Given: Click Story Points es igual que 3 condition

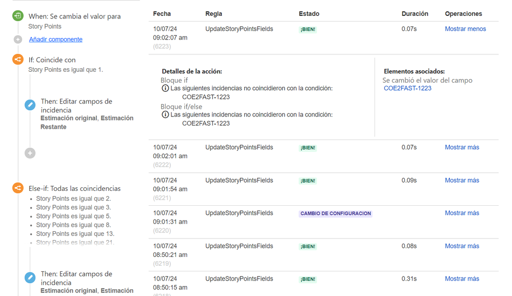Looking at the screenshot, I should tap(73, 207).
